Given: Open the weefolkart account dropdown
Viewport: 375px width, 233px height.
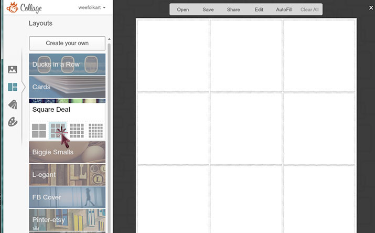Looking at the screenshot, I should pyautogui.click(x=92, y=8).
